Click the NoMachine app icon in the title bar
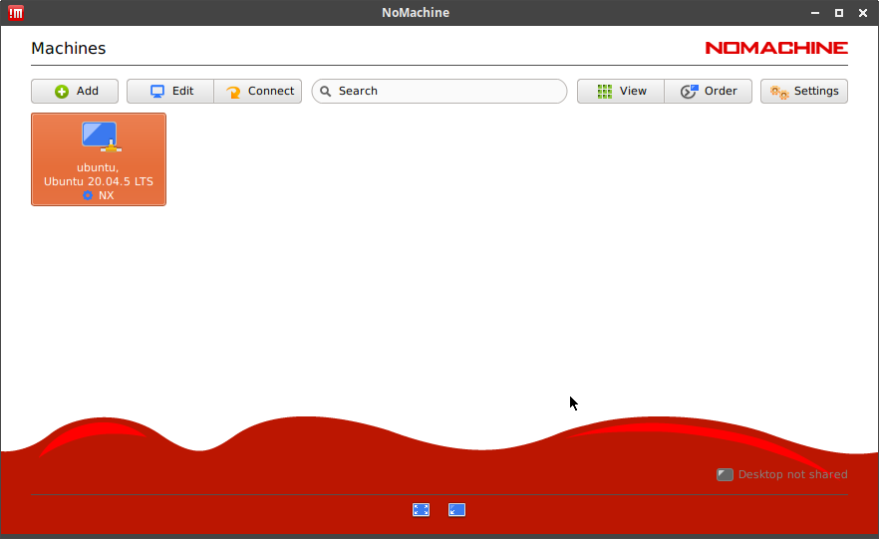Image resolution: width=879 pixels, height=539 pixels. point(16,13)
